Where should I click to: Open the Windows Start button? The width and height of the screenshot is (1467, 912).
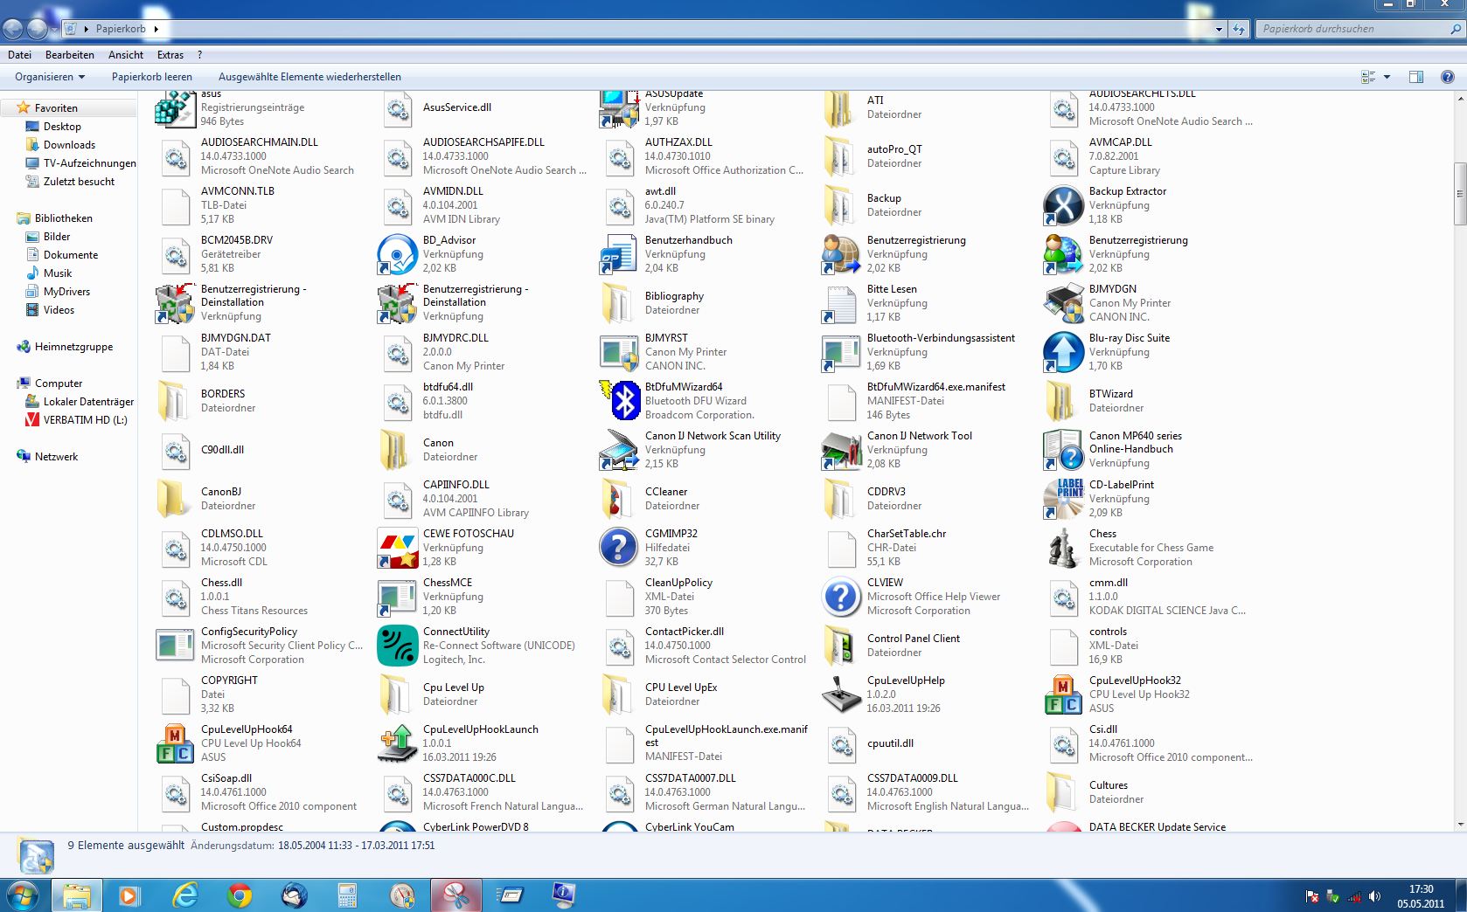click(23, 895)
